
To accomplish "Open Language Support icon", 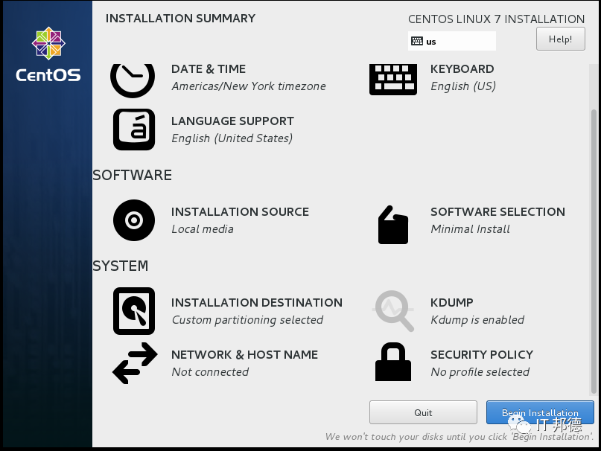I will click(134, 129).
